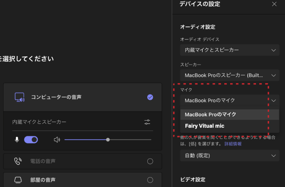Open the スピーカー dropdown list
This screenshot has height=187, width=285.
pos(229,75)
